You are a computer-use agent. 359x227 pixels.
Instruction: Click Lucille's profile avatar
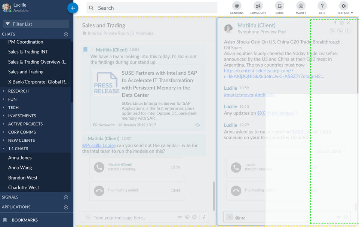(x=6, y=7)
